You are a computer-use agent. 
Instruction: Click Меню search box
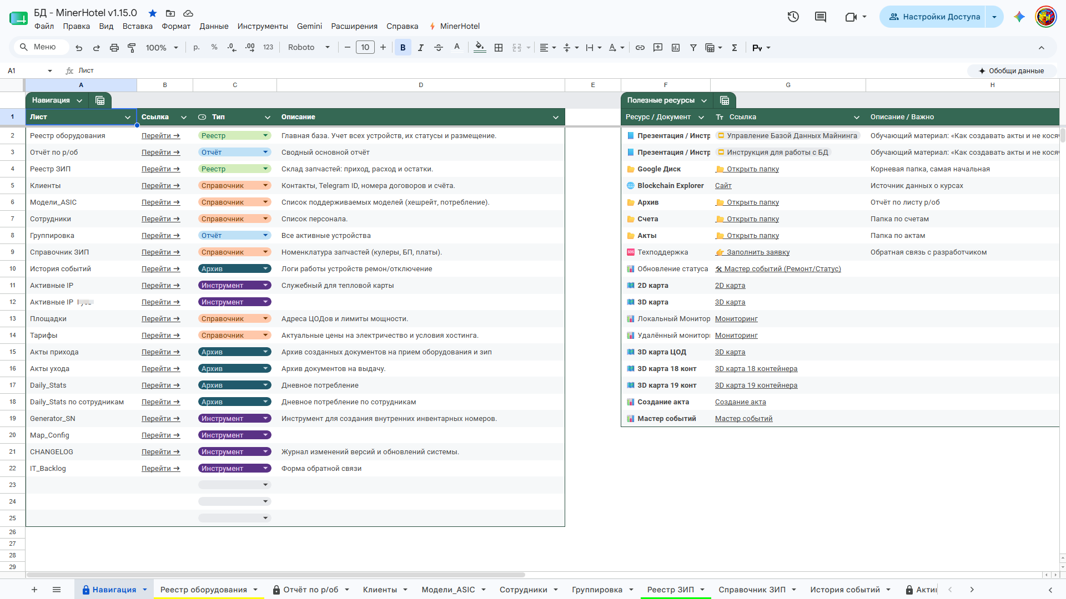(x=41, y=47)
